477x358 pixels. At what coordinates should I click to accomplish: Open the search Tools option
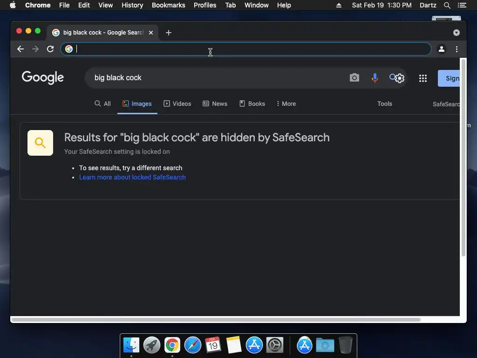(384, 104)
